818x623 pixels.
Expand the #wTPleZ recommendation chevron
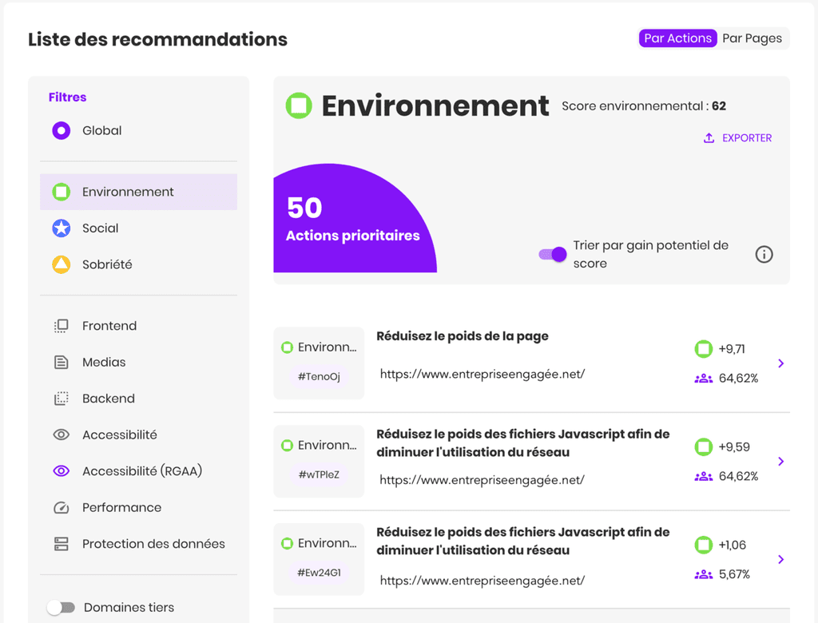pos(781,461)
